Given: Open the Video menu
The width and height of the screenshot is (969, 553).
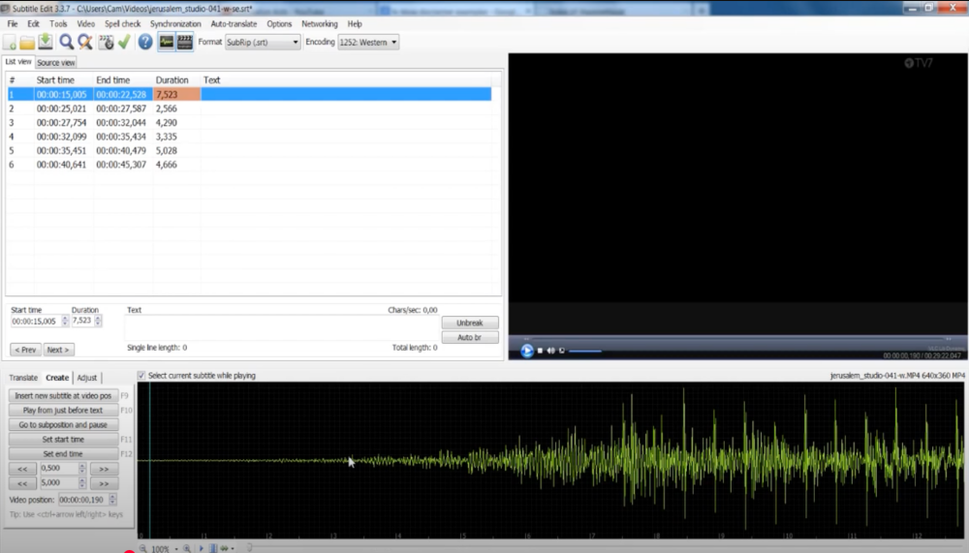Looking at the screenshot, I should (x=86, y=23).
